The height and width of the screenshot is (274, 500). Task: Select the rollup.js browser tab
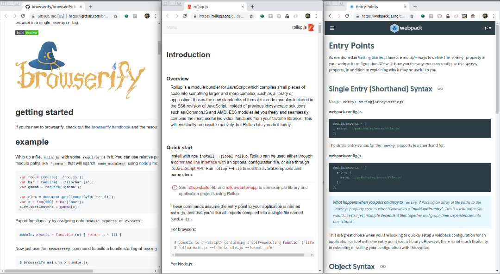pos(216,6)
